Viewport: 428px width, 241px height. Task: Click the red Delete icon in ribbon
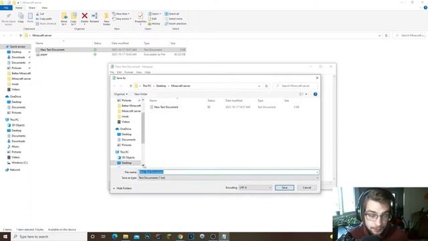[85, 17]
